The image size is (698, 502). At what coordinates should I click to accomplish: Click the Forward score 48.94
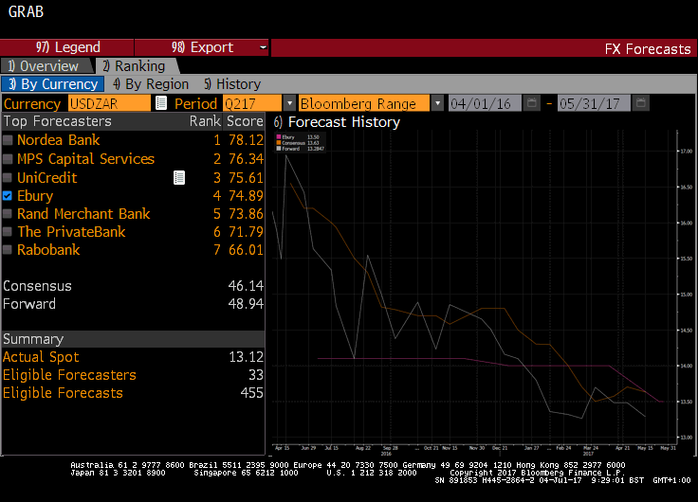pyautogui.click(x=246, y=304)
